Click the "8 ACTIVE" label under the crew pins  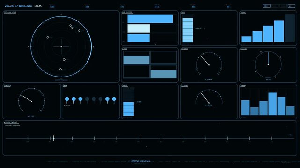click(x=67, y=105)
